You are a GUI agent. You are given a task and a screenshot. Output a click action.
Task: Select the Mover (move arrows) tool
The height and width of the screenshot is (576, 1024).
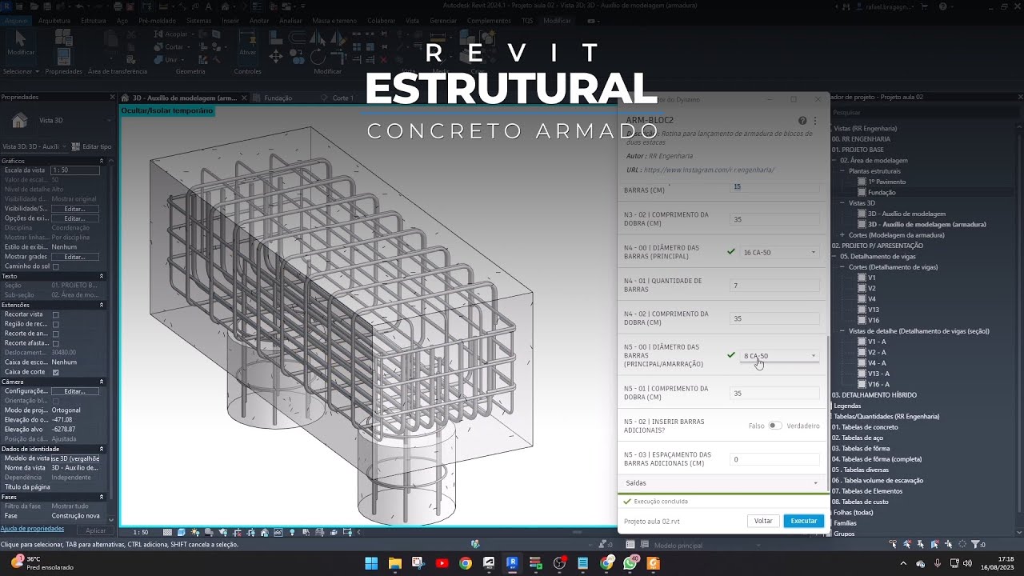pos(276,57)
